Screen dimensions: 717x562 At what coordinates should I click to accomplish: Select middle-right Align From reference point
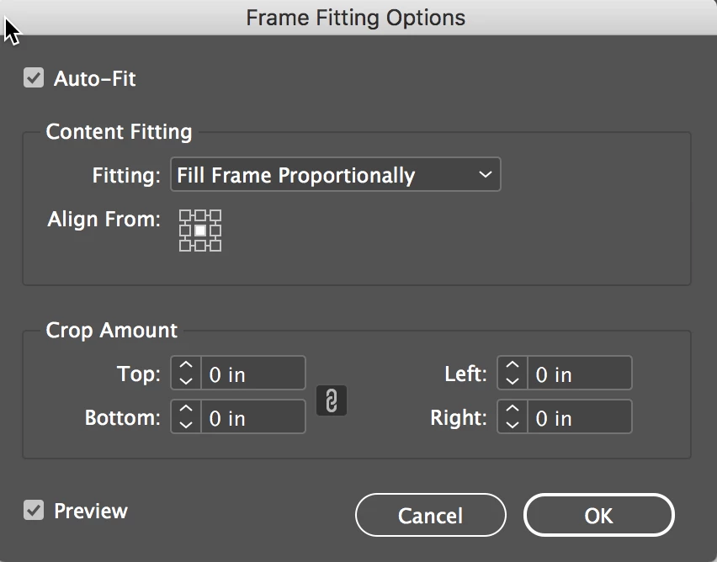[215, 230]
